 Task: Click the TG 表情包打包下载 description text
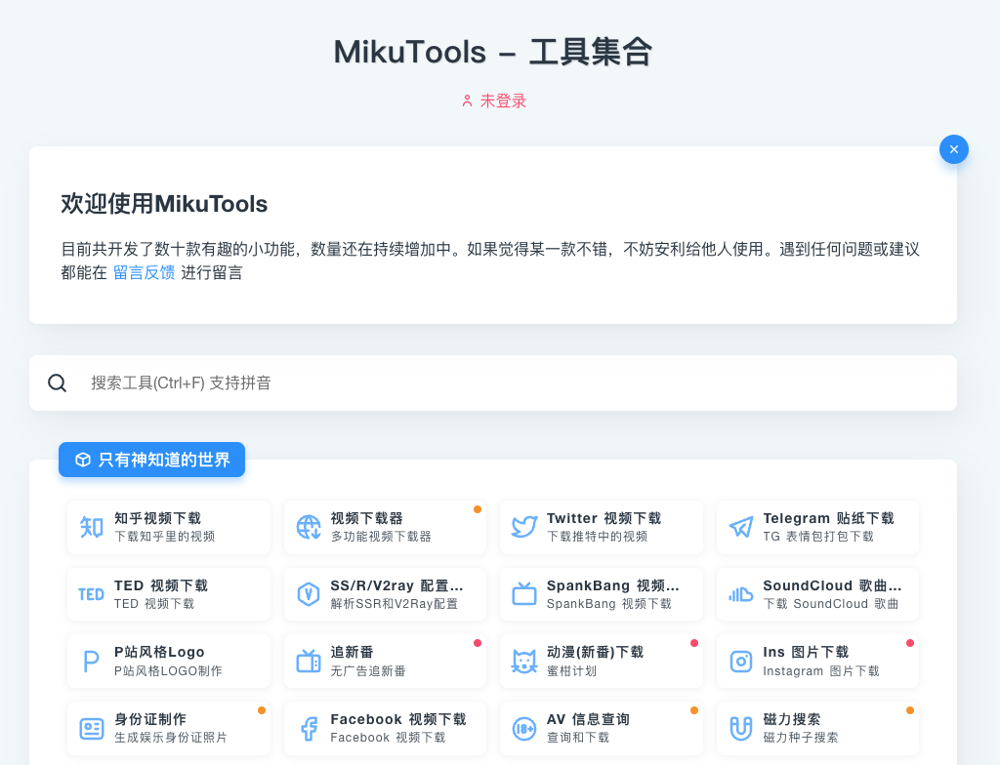818,537
